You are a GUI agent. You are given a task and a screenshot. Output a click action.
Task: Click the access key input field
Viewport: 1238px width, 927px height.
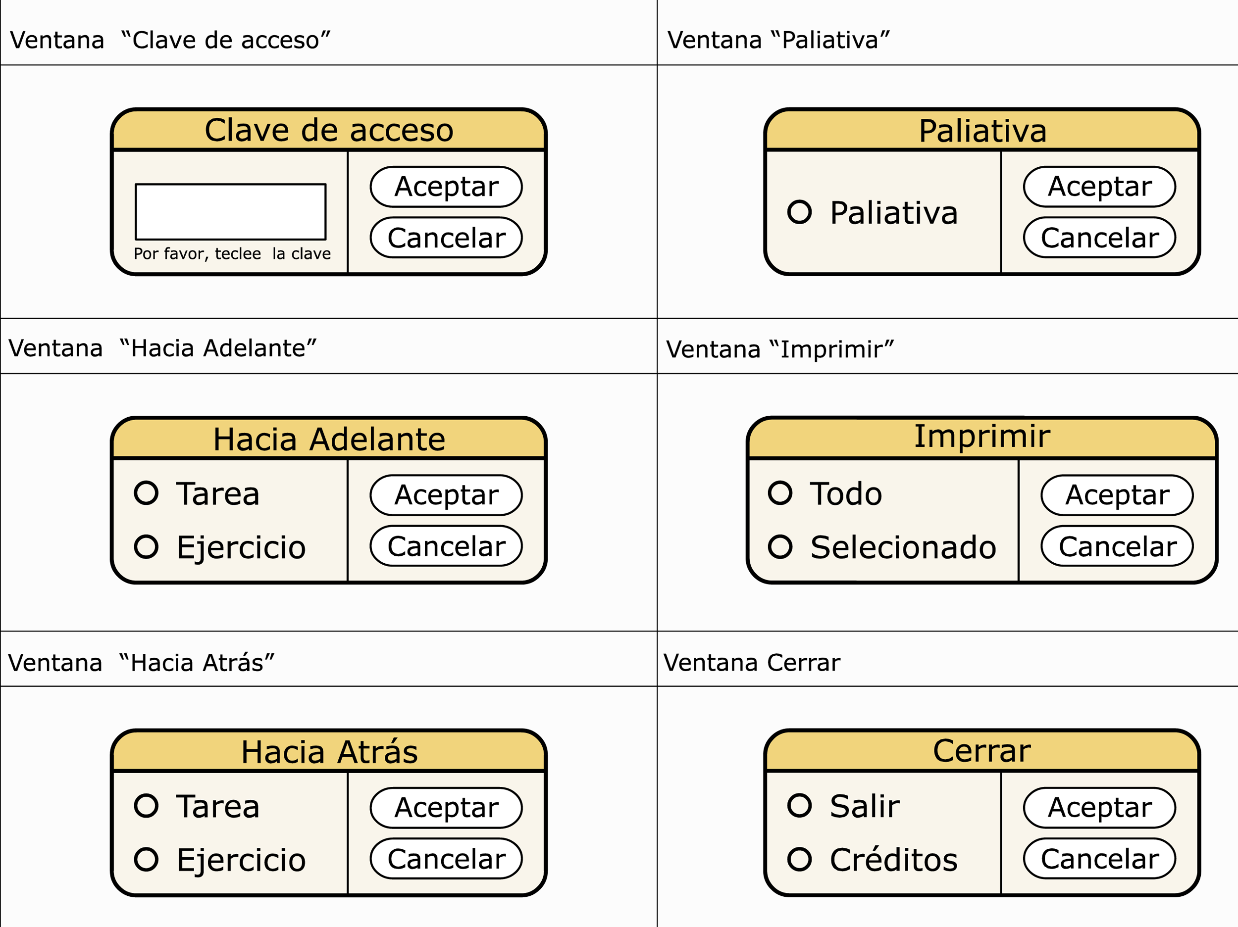pyautogui.click(x=231, y=211)
